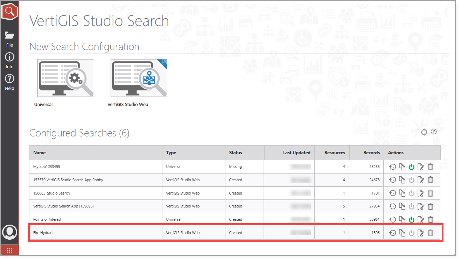Screen dimensions: 461x261
Task: Copy the 156063_Studio Search configuration
Action: (402, 193)
